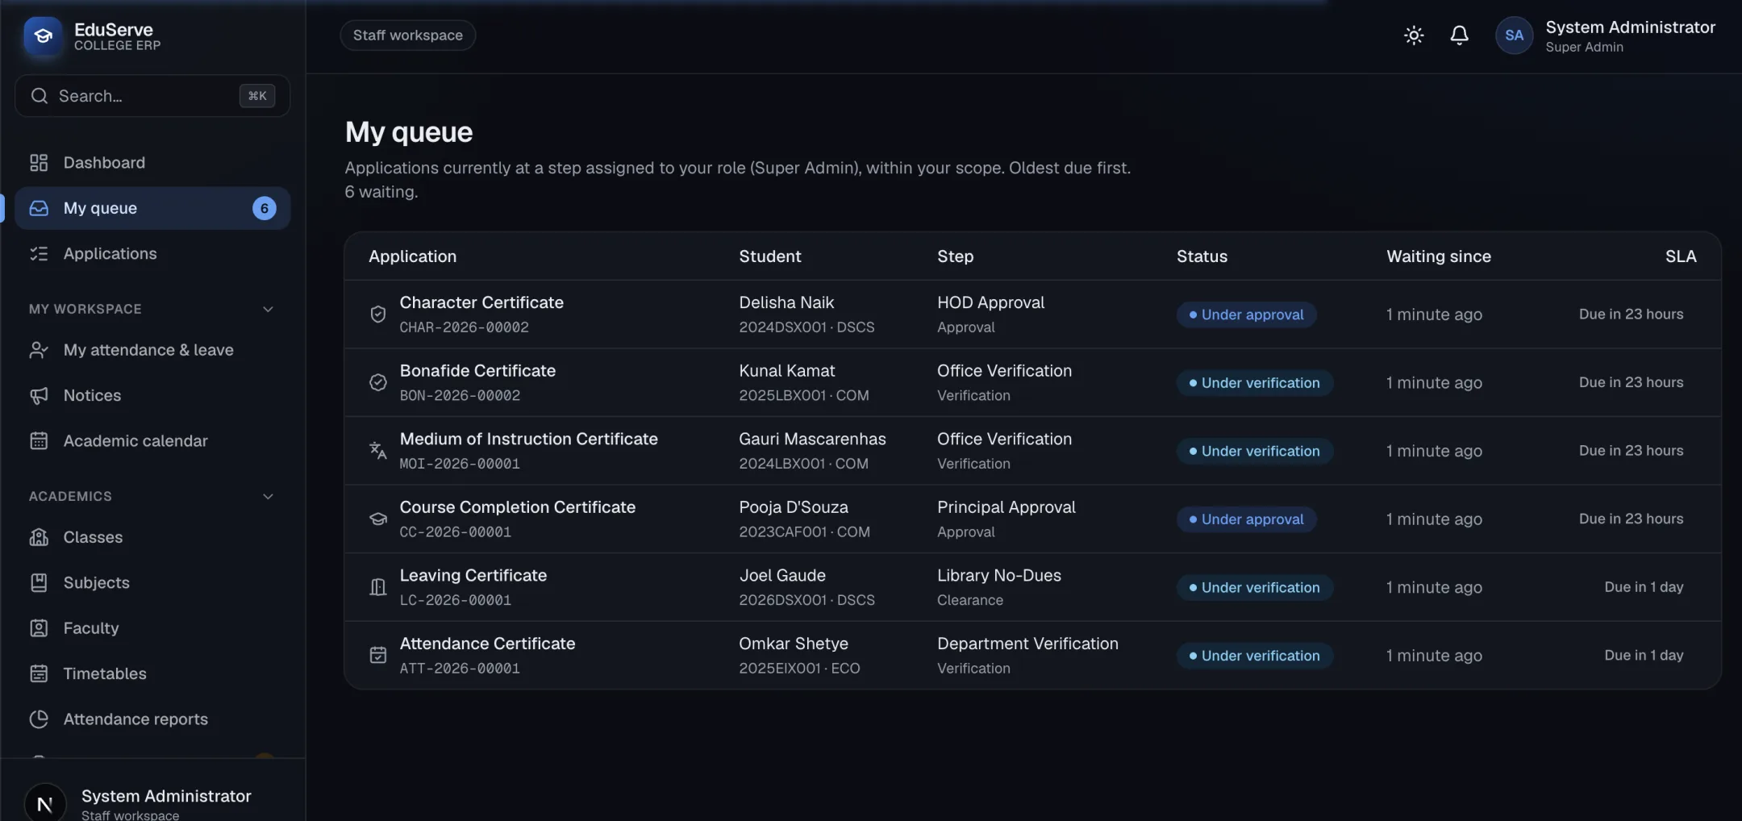Click the Waiting since column header
The image size is (1742, 821).
(1438, 256)
